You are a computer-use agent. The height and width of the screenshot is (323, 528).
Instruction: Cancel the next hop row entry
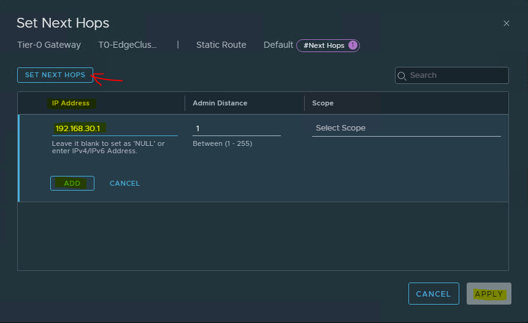(x=124, y=183)
